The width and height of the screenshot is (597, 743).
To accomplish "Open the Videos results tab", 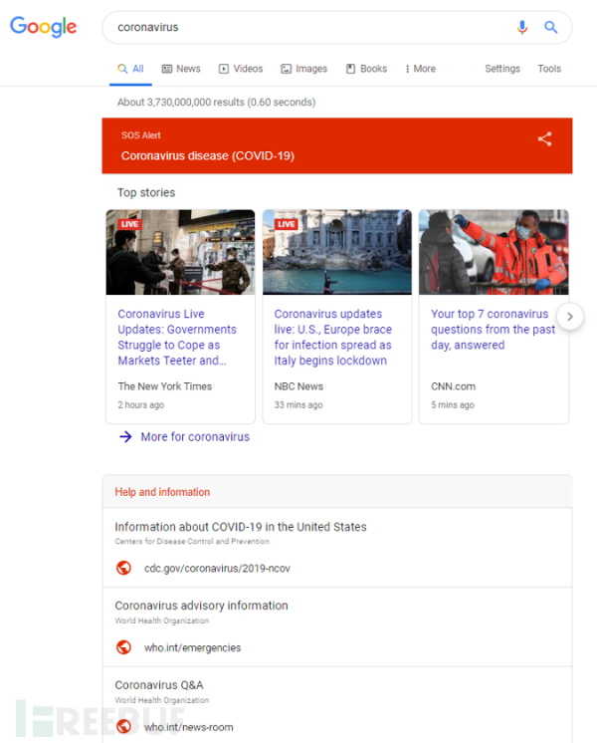I will pos(241,69).
